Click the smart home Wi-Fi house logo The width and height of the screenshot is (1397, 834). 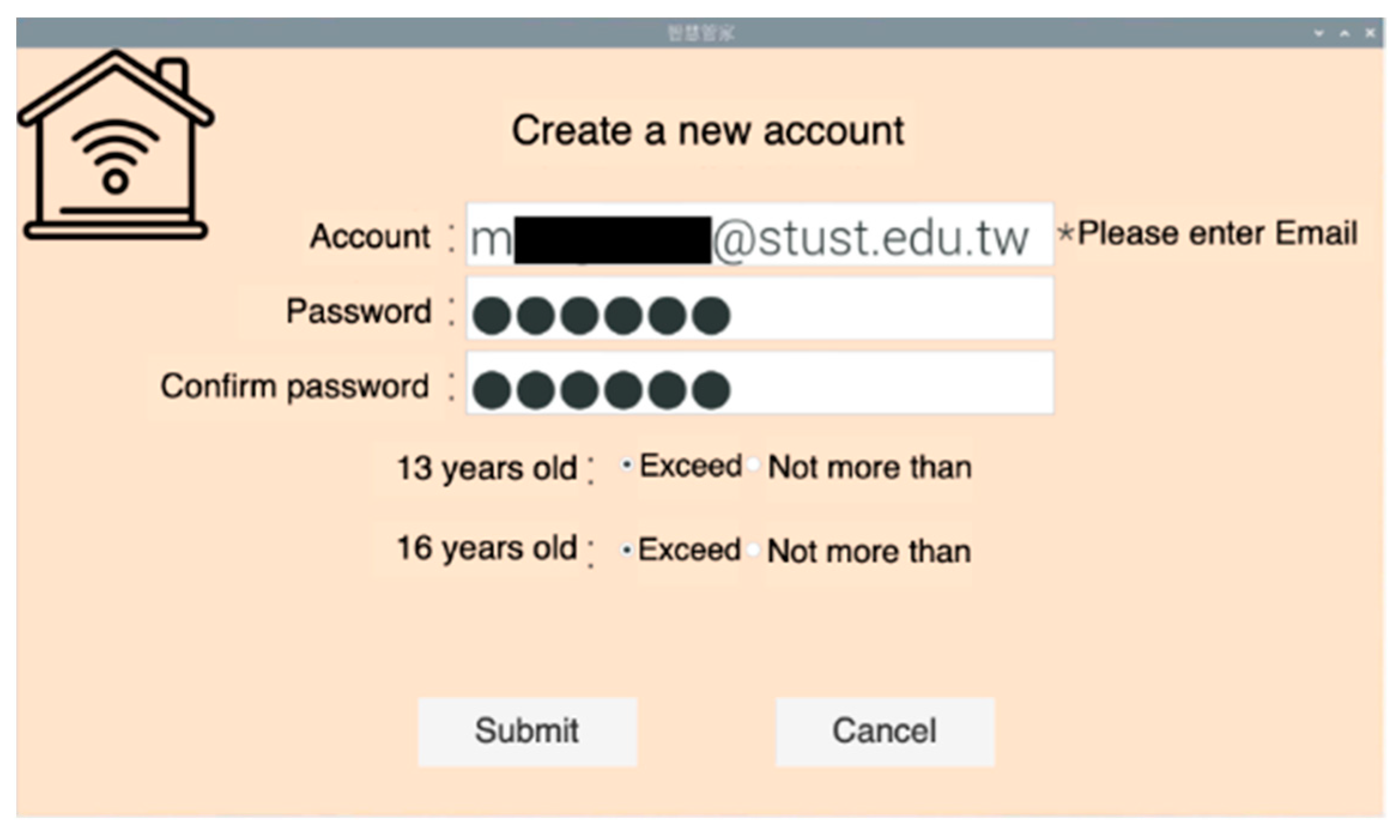[115, 147]
